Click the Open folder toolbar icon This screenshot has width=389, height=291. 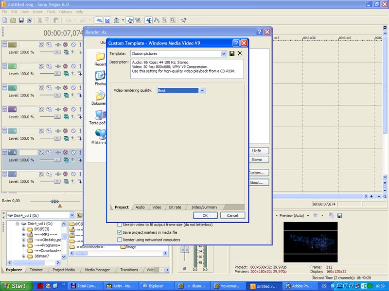pos(13,20)
